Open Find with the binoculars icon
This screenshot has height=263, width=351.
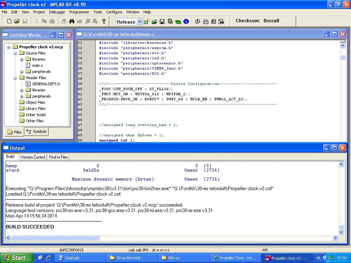pyautogui.click(x=72, y=21)
